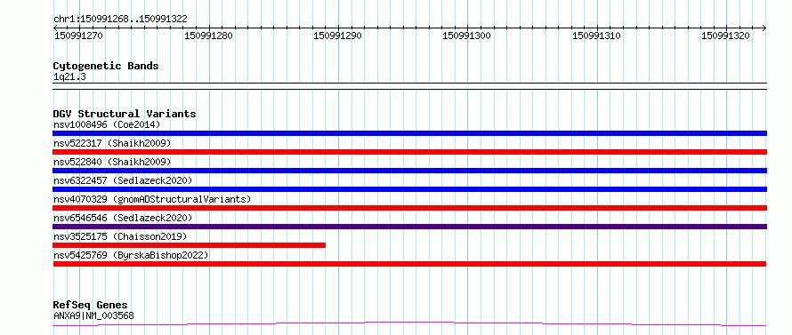Select the blue bar beneath nsv6322457

409,189
